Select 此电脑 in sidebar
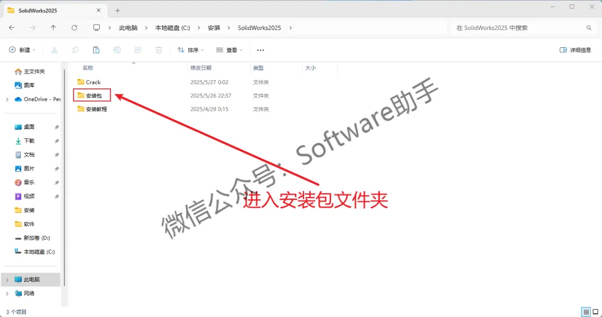 [31, 280]
